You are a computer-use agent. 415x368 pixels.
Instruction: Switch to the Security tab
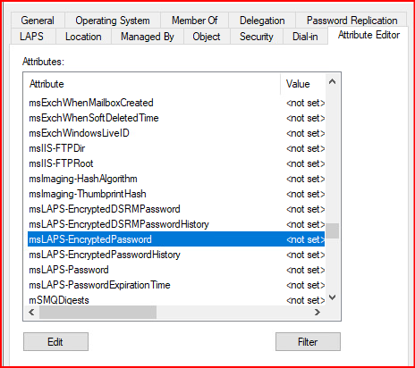(x=257, y=37)
